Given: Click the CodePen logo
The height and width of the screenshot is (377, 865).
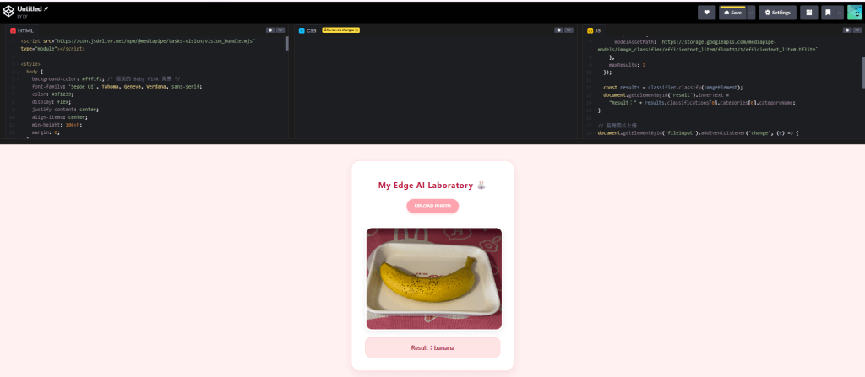Looking at the screenshot, I should point(9,11).
